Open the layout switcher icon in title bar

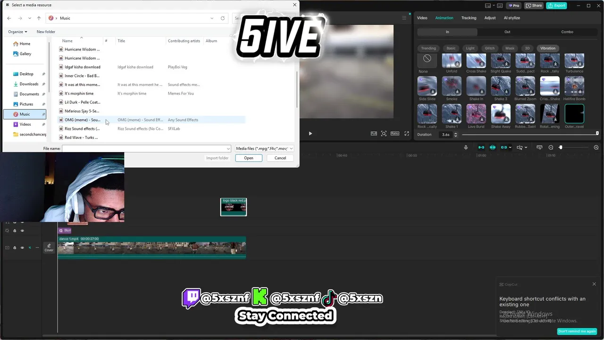[489, 6]
